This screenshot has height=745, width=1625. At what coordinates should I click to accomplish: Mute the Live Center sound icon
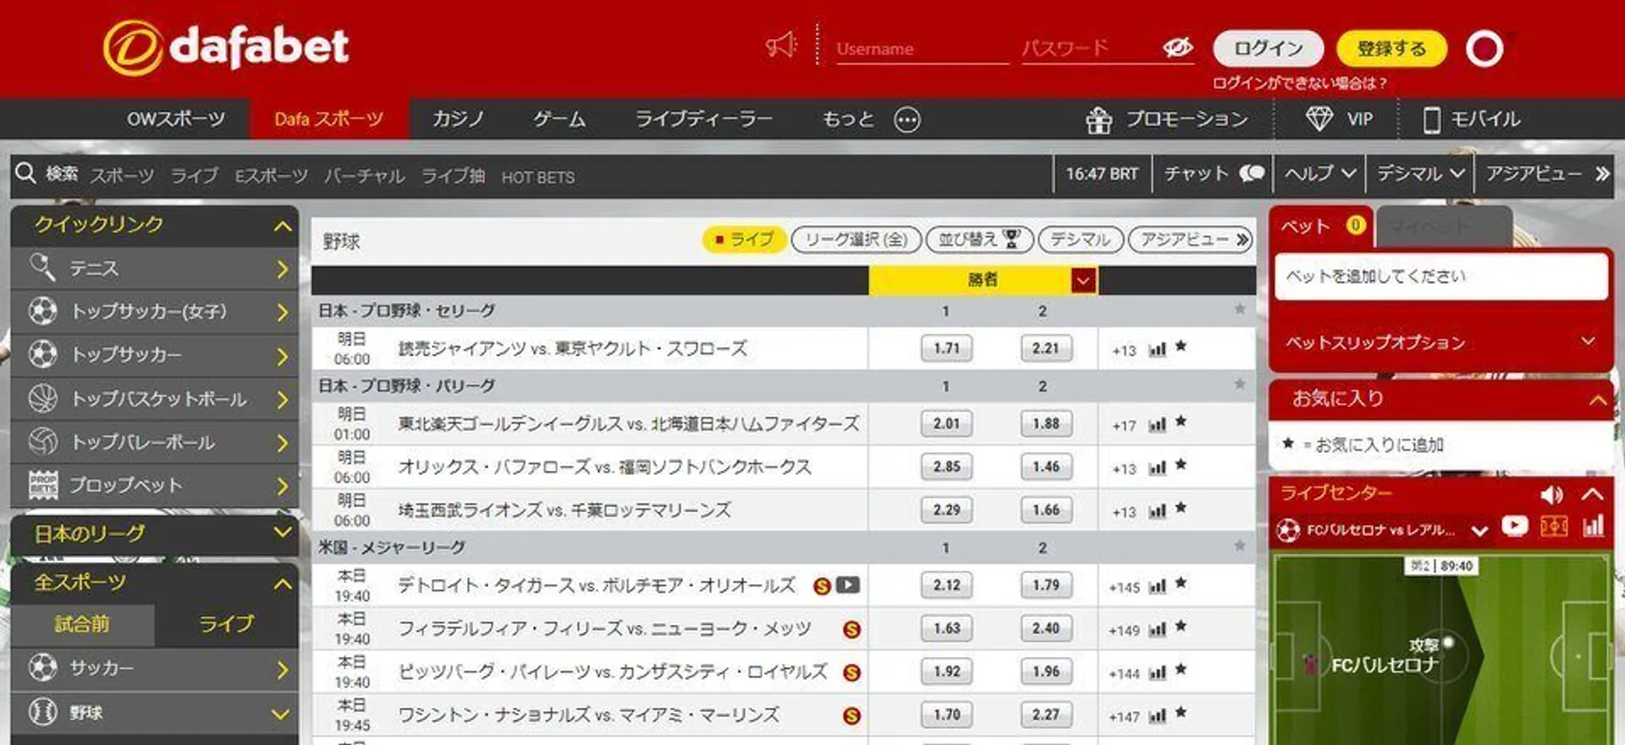(1551, 494)
